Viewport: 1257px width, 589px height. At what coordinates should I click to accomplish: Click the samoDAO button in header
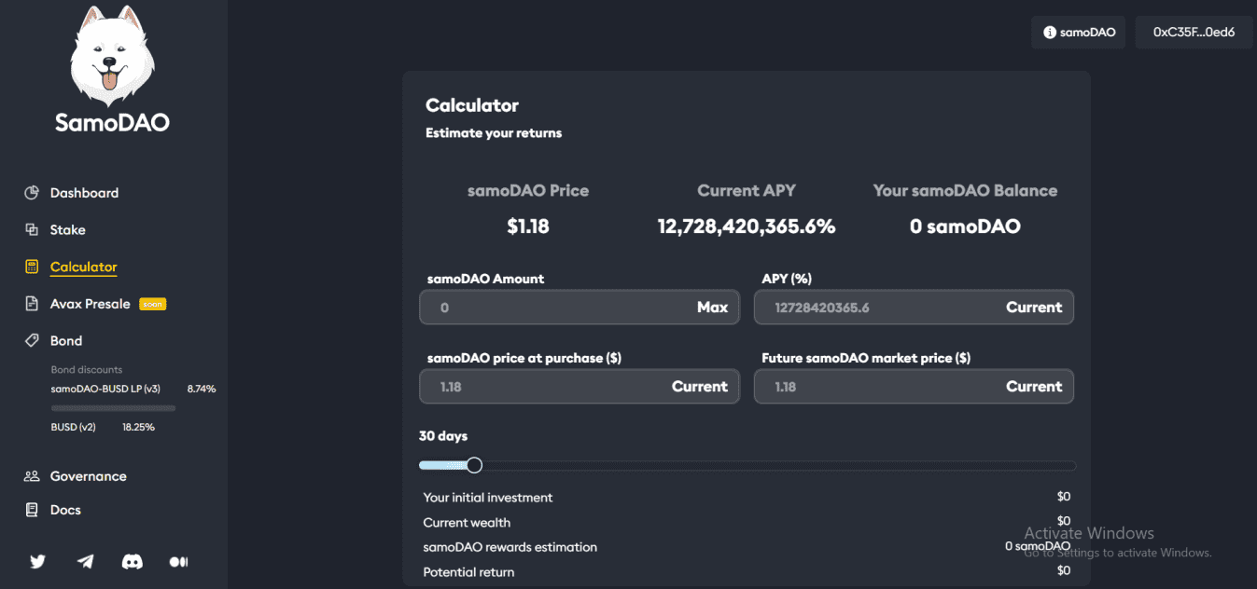pos(1079,32)
